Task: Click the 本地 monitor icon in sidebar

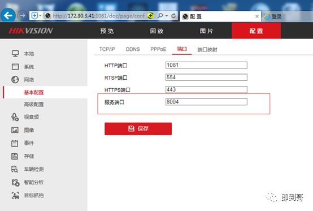Action: pos(15,54)
